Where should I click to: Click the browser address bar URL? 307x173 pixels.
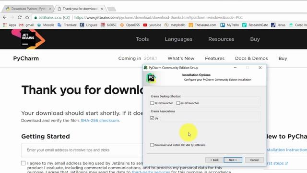pos(159,17)
